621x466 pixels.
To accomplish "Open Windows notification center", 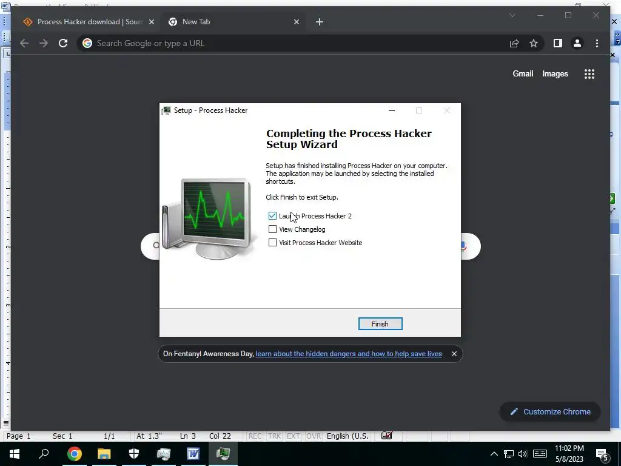I will click(x=603, y=454).
